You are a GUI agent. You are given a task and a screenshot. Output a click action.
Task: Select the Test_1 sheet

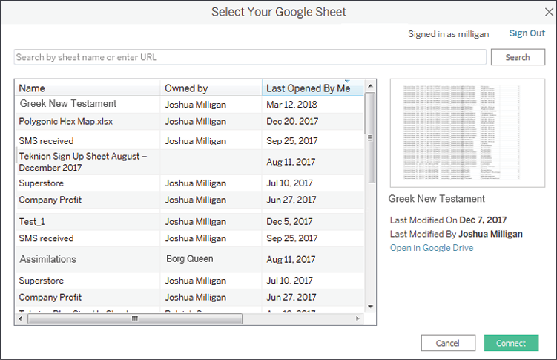190,222
